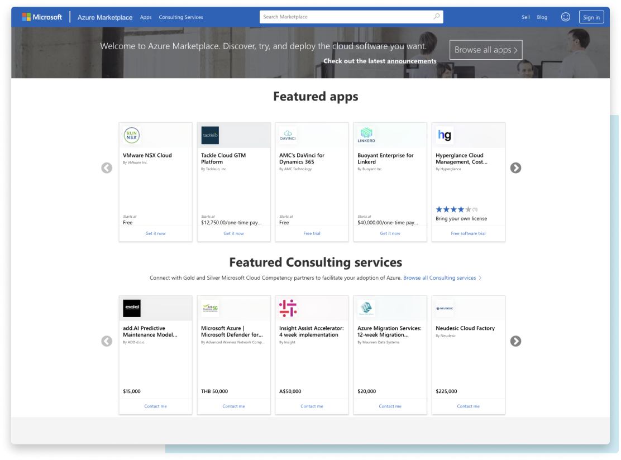Click Contact me for Azure Migration Services
621x460 pixels.
(390, 406)
